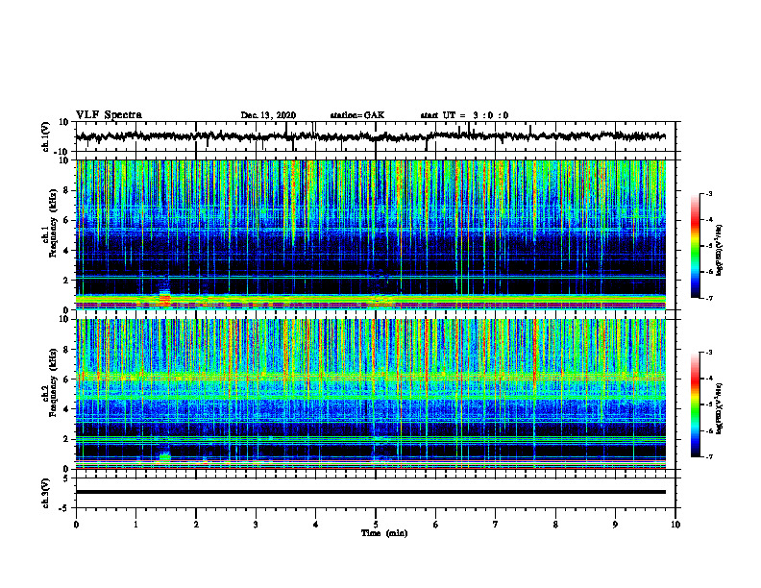Click the ch.2 color scale bar
The image size is (761, 588).
(695, 404)
